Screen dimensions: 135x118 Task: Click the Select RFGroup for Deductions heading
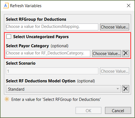[x=36, y=19]
